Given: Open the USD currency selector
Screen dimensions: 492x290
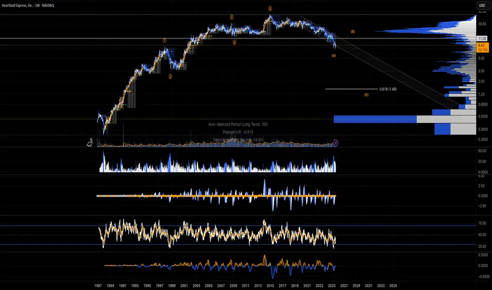Looking at the screenshot, I should pyautogui.click(x=481, y=5).
